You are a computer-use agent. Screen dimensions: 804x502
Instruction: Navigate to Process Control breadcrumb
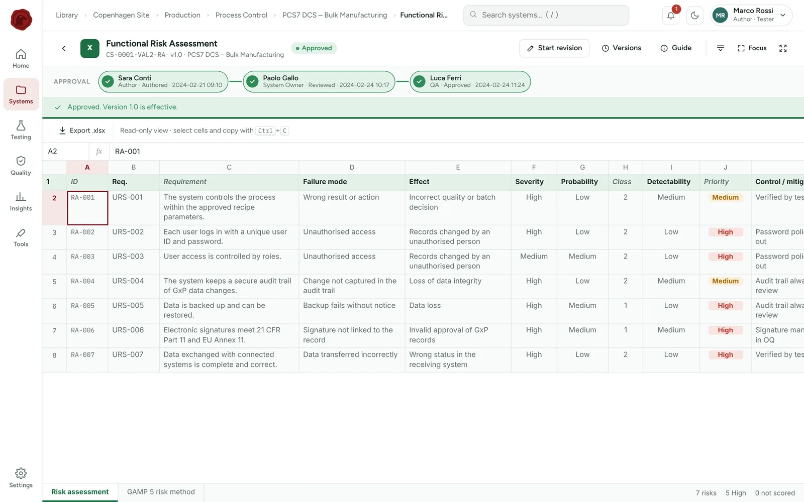tap(241, 15)
